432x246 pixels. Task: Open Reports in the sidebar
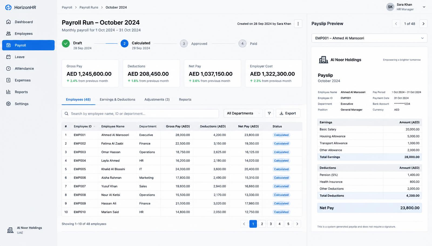[28, 92]
